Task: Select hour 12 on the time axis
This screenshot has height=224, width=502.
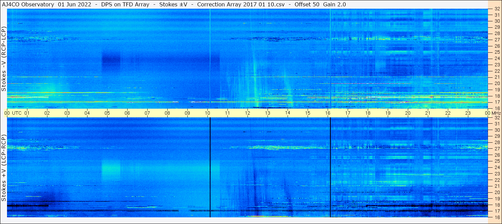Action: pyautogui.click(x=247, y=113)
